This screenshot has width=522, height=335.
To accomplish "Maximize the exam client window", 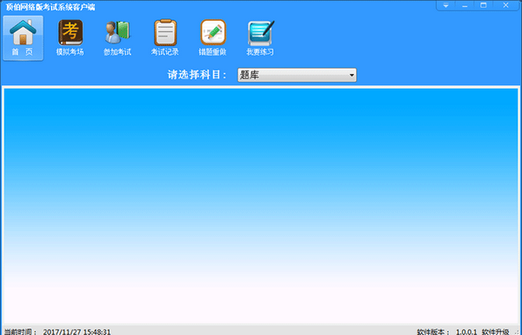I will [x=484, y=5].
